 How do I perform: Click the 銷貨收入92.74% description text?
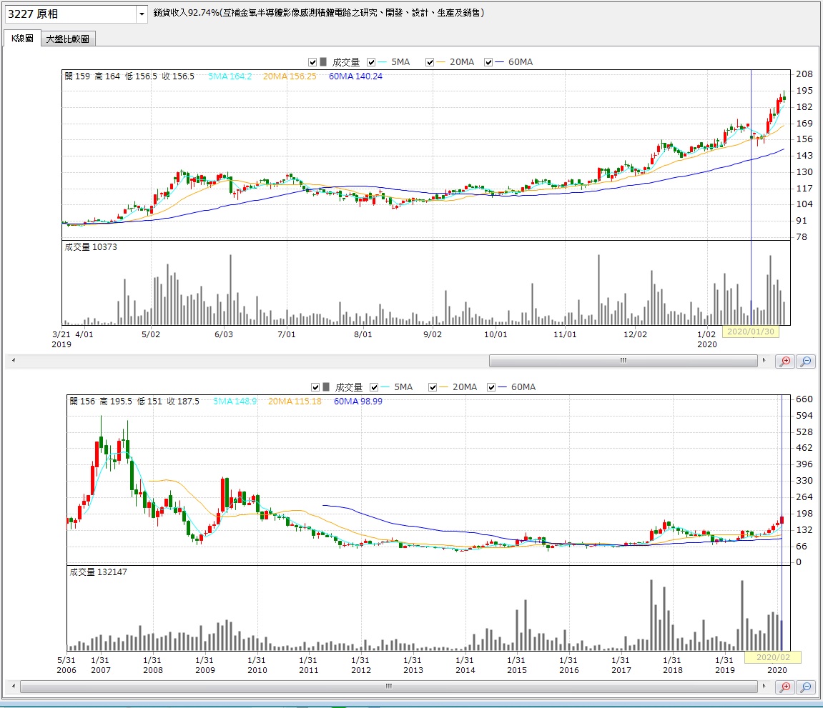click(319, 13)
